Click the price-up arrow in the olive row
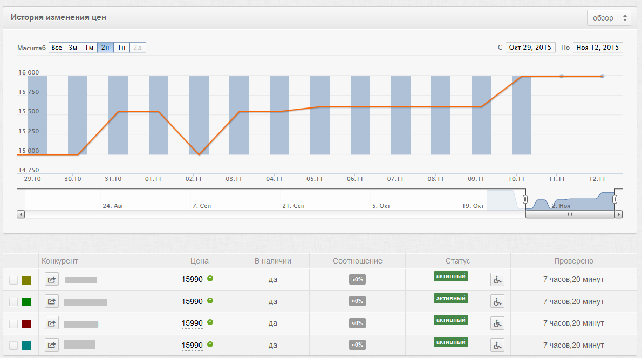The image size is (642, 358). coord(210,279)
